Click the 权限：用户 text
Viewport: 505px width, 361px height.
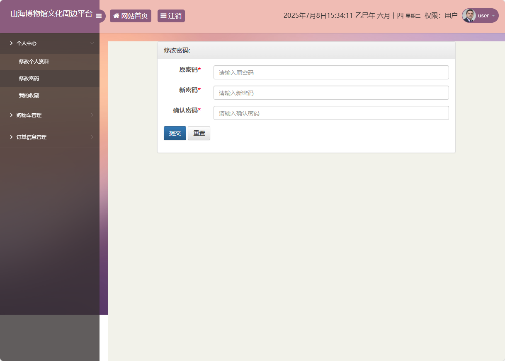[x=441, y=16]
